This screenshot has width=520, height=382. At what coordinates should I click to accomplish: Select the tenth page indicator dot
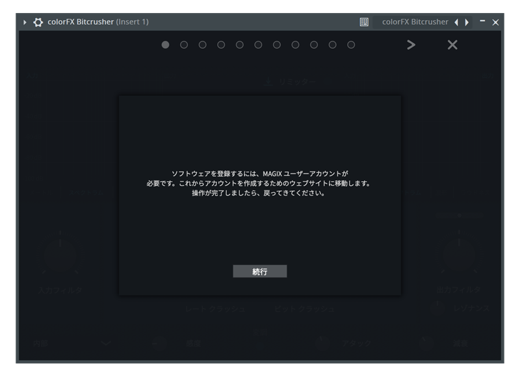(x=333, y=45)
